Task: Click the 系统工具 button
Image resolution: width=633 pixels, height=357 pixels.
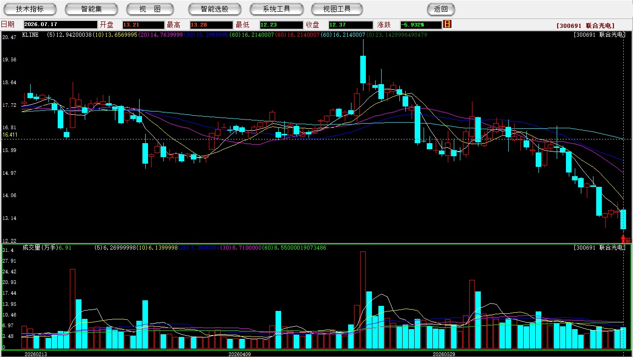Action: [276, 9]
